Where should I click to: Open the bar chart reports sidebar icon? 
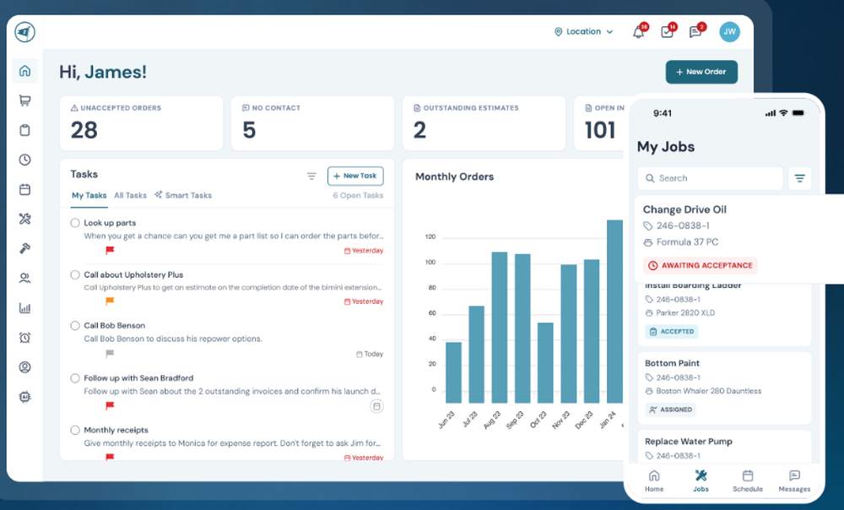[x=24, y=307]
